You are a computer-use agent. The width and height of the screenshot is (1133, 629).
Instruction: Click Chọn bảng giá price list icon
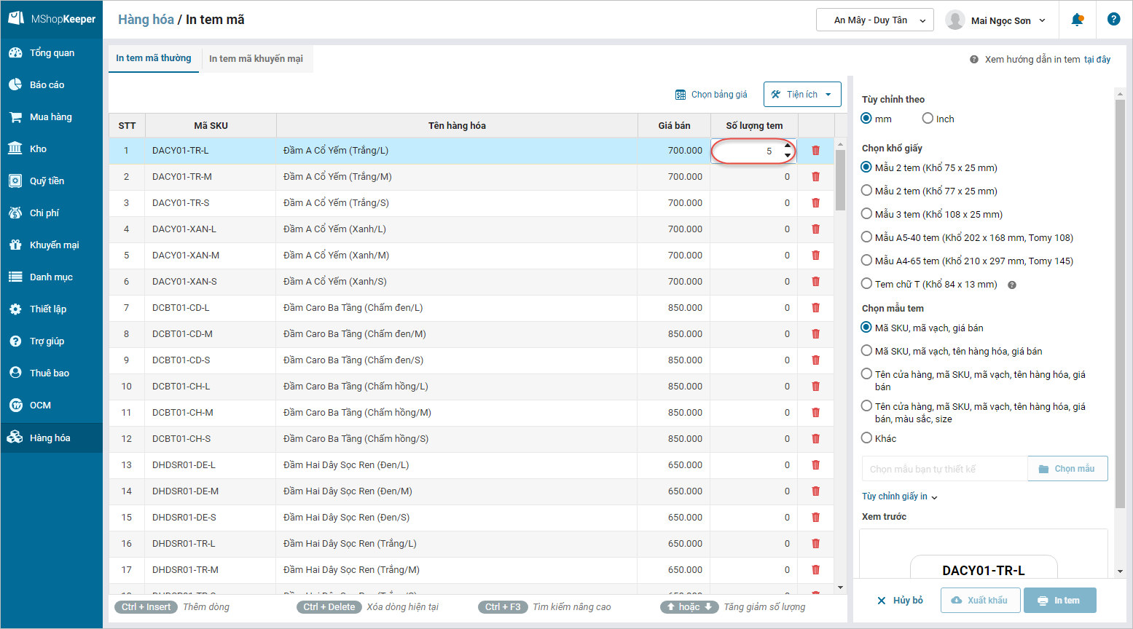pyautogui.click(x=681, y=95)
